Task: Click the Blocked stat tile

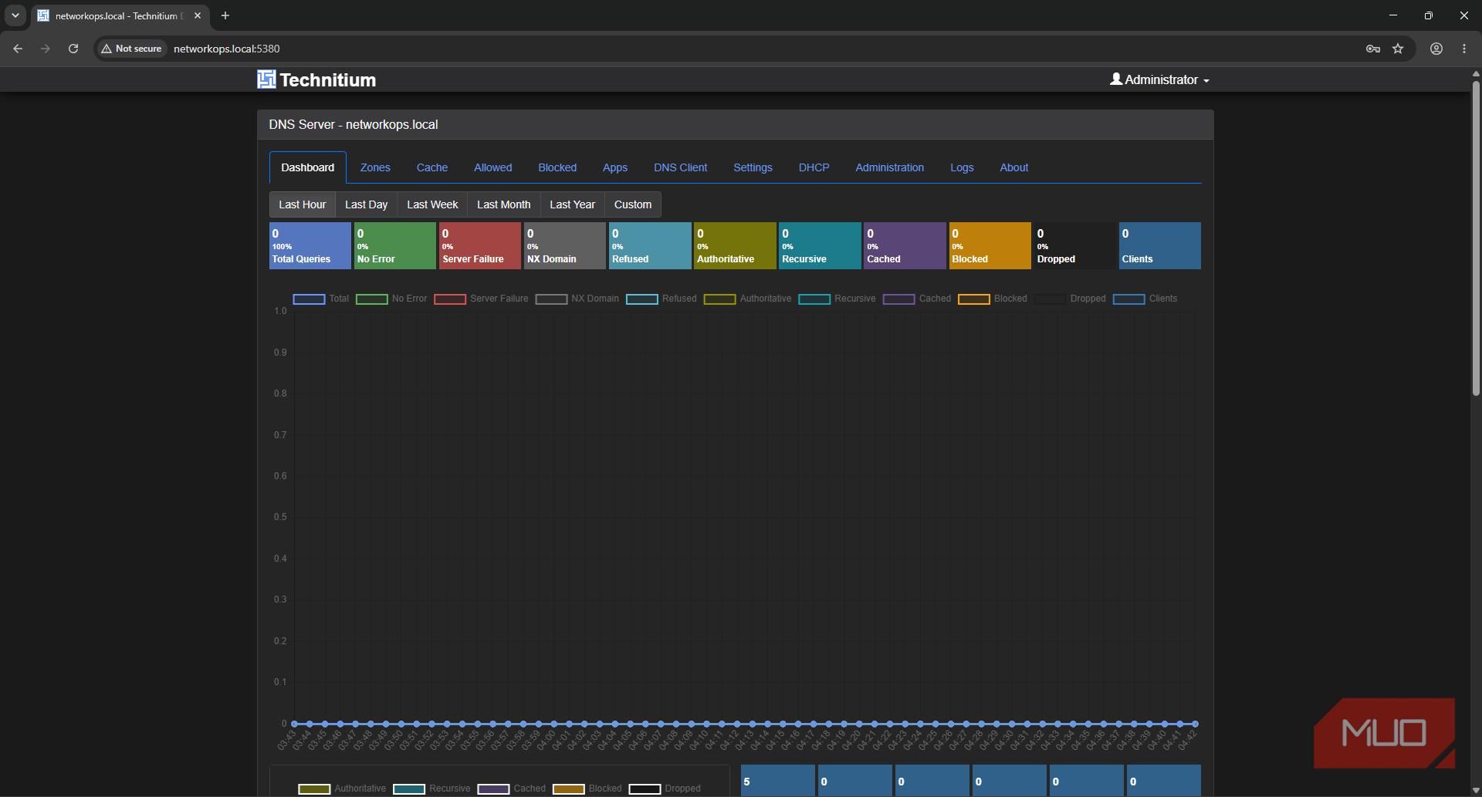Action: point(990,245)
